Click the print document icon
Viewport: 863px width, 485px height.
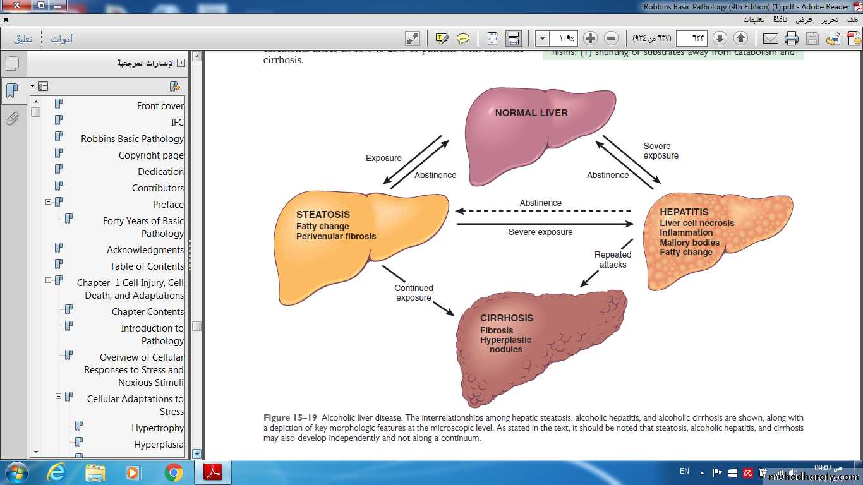pyautogui.click(x=792, y=39)
